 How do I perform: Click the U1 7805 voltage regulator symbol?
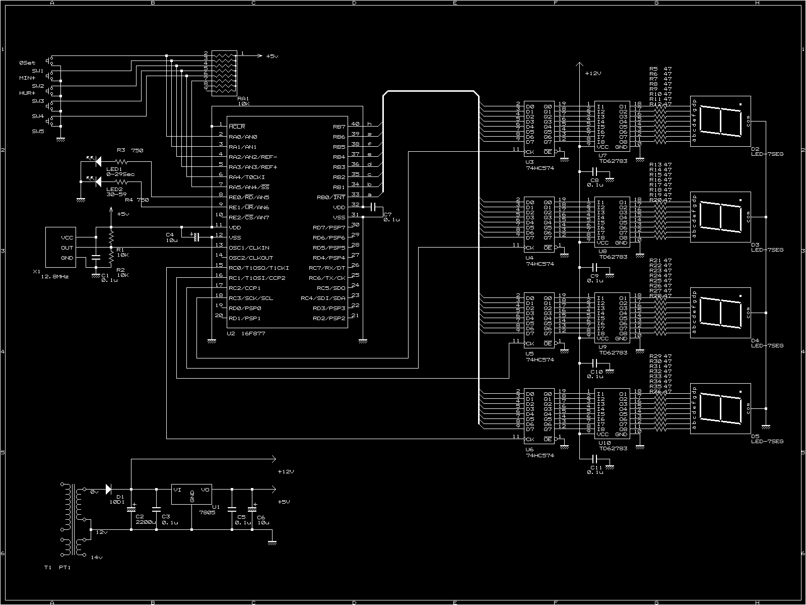click(x=191, y=494)
